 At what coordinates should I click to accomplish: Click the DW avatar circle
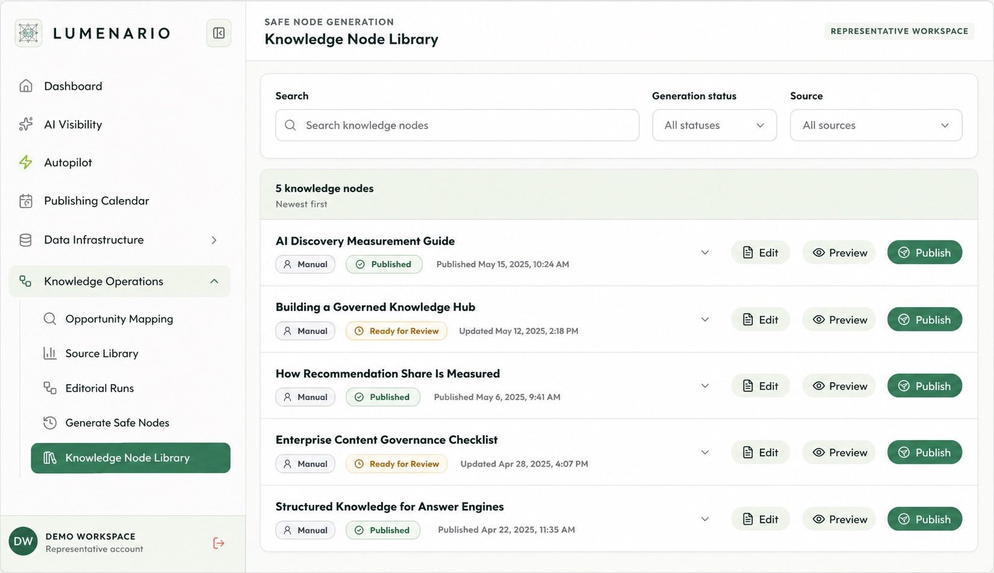pos(23,542)
